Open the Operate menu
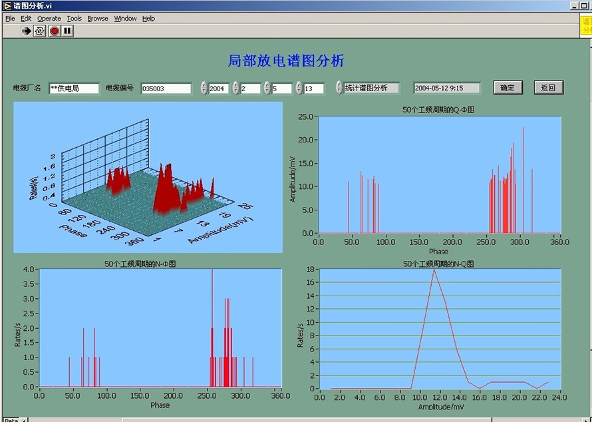Screen dimensions: 592x422 (48, 18)
